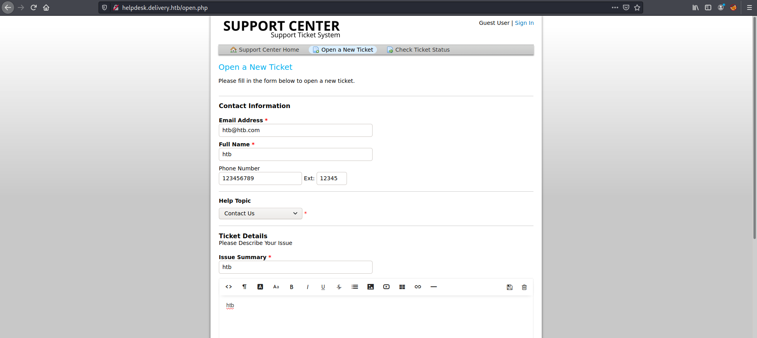Screen dimensions: 757x338
Task: Click the Contact Information heading
Action: pos(255,106)
